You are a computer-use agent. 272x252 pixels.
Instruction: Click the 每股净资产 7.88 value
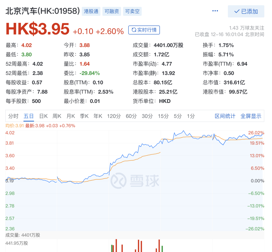pos(42,92)
